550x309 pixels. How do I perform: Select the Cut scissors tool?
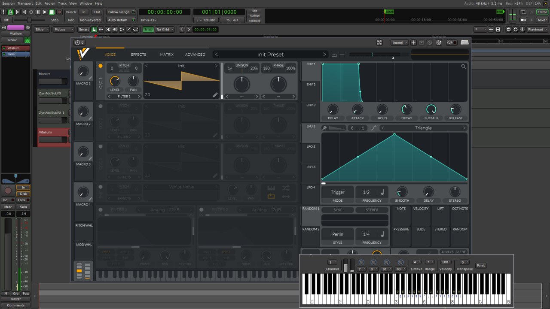pyautogui.click(x=108, y=30)
